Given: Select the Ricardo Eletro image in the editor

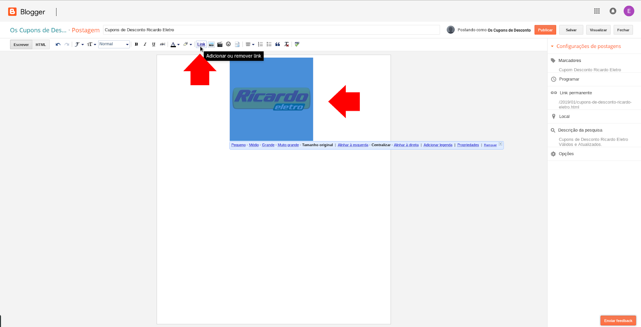Looking at the screenshot, I should 271,99.
